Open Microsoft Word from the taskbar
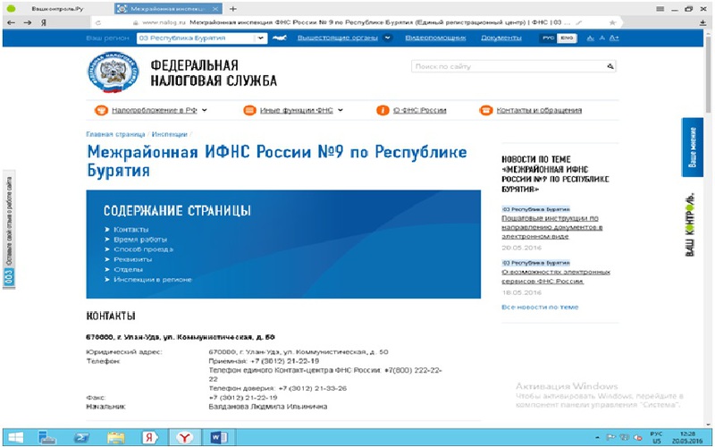The width and height of the screenshot is (715, 447). pos(218,438)
